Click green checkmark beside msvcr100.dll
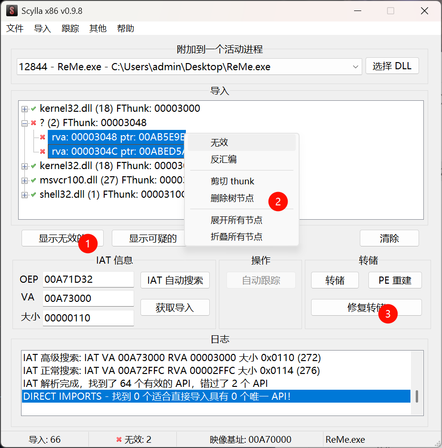 33,180
